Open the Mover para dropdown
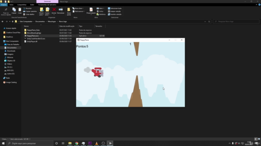Image resolution: width=261 pixels, height=146 pixels. pos(42,11)
